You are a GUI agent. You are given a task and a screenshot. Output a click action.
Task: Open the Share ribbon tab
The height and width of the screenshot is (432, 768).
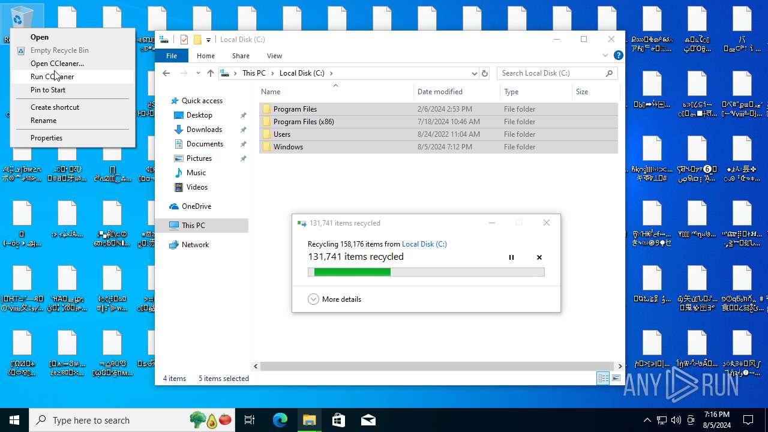click(x=241, y=56)
